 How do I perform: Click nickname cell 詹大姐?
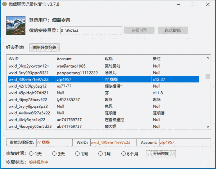click(111, 126)
